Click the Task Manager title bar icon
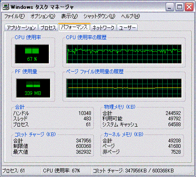Screen dimensions: 196x177 6,7
